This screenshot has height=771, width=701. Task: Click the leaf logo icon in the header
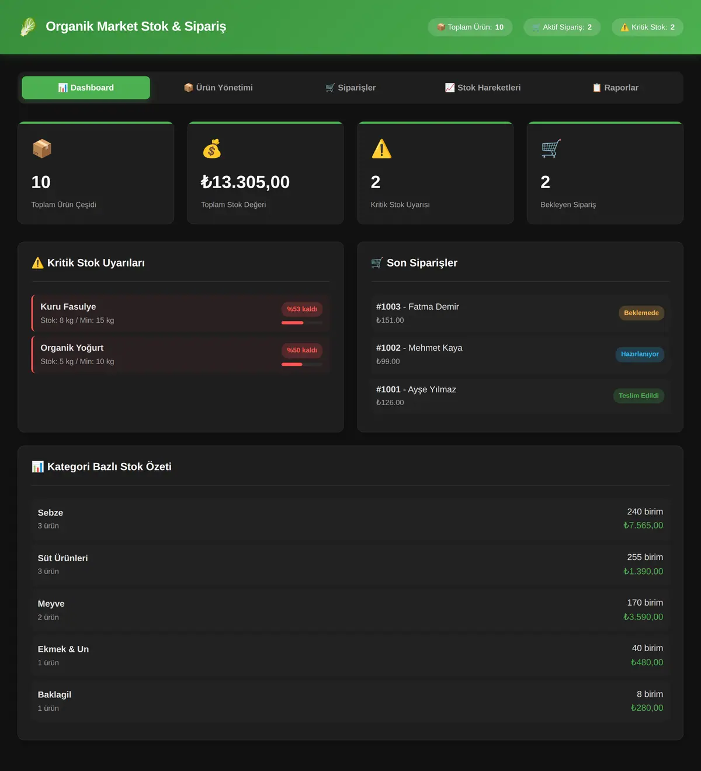pyautogui.click(x=27, y=27)
